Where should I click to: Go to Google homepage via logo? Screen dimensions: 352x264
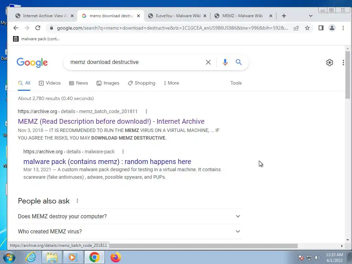pyautogui.click(x=32, y=63)
